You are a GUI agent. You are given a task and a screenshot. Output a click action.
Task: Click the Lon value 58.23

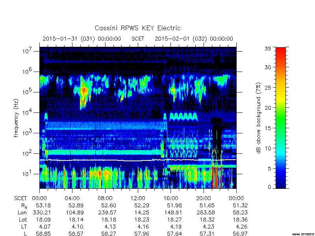tap(240, 213)
